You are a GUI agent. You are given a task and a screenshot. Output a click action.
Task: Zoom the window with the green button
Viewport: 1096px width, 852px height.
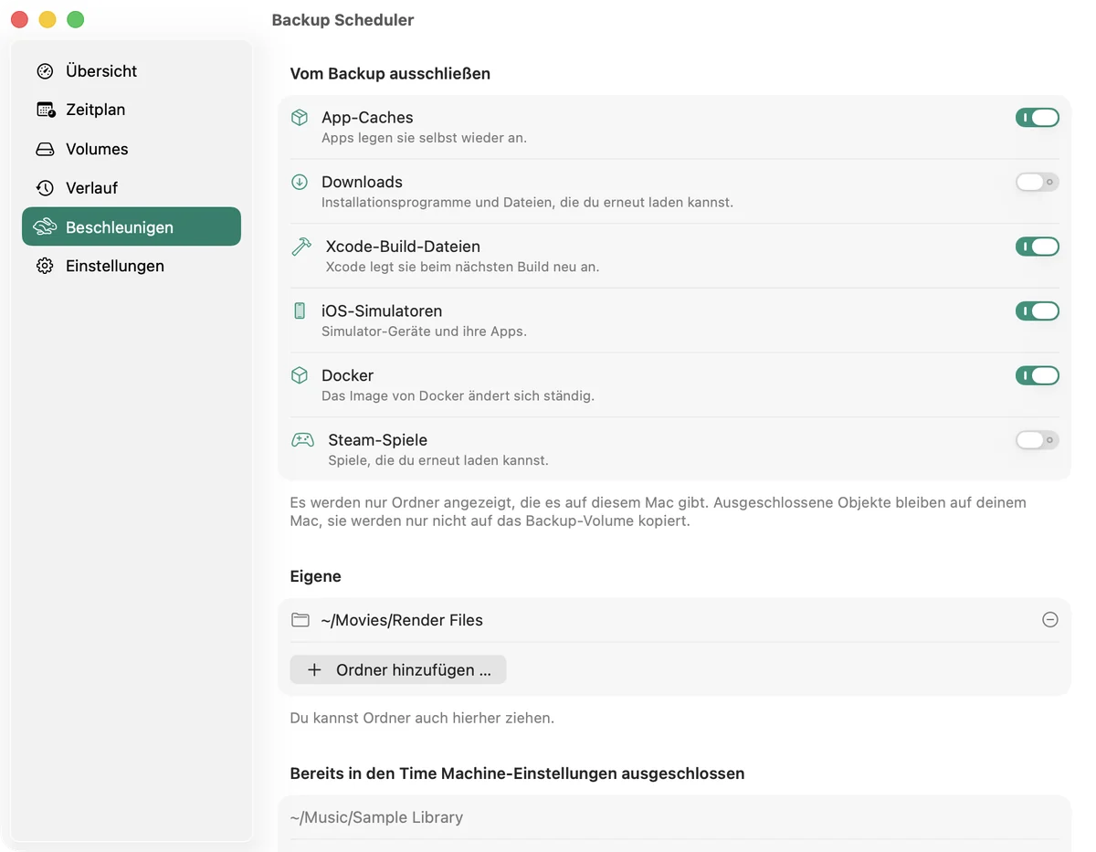point(76,19)
